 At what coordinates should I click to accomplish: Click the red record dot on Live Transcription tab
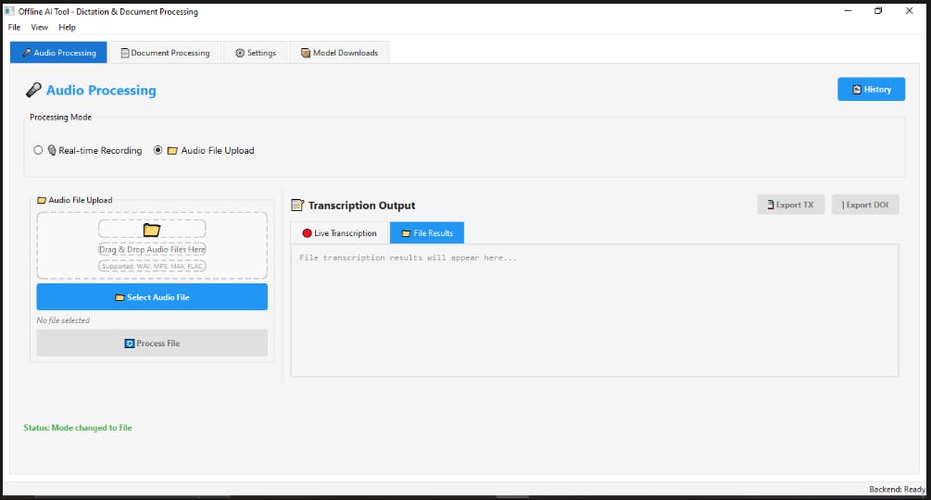click(x=307, y=233)
